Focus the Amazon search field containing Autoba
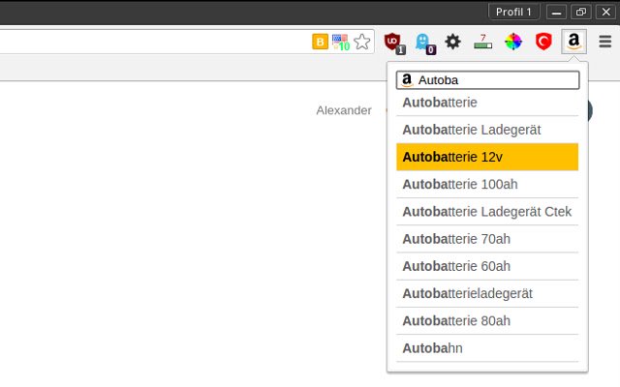Image resolution: width=620 pixels, height=387 pixels. 488,80
